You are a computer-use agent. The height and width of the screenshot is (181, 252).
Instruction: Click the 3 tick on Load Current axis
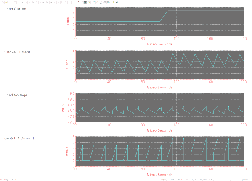click(74, 19)
